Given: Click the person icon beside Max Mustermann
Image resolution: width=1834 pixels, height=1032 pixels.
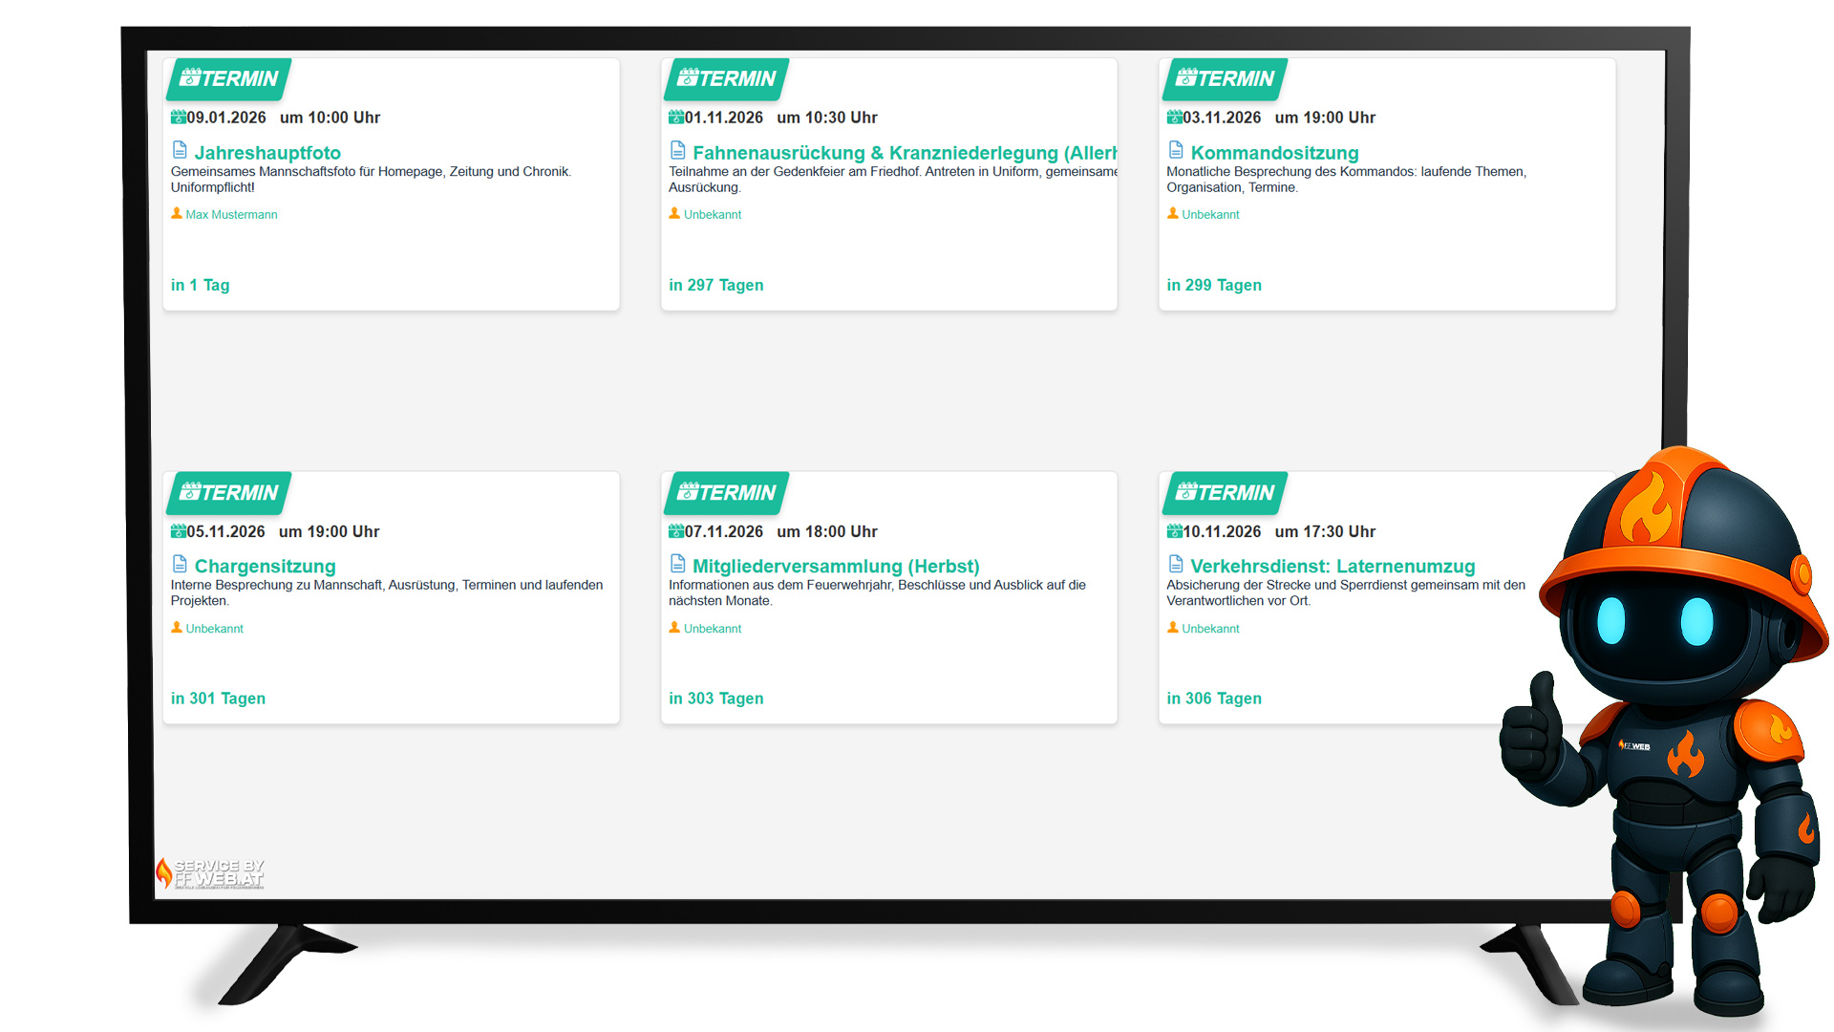Looking at the screenshot, I should pos(177,213).
